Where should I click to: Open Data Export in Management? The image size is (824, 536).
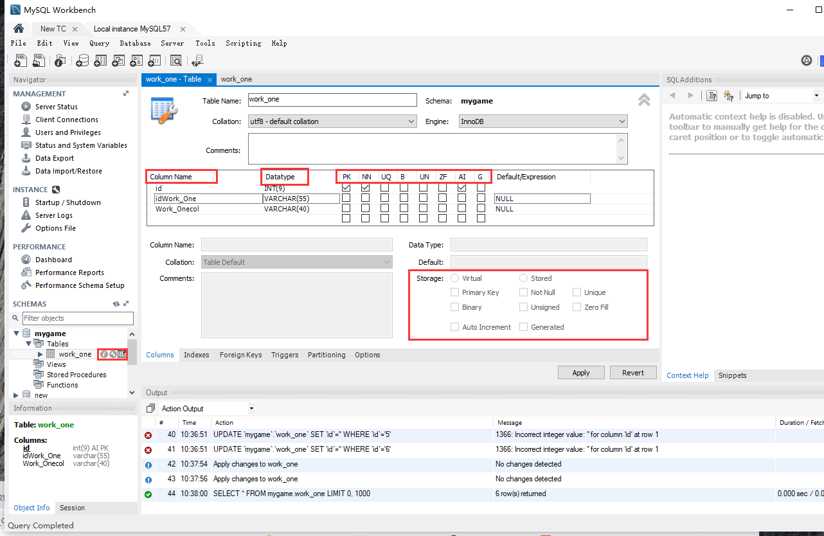55,158
